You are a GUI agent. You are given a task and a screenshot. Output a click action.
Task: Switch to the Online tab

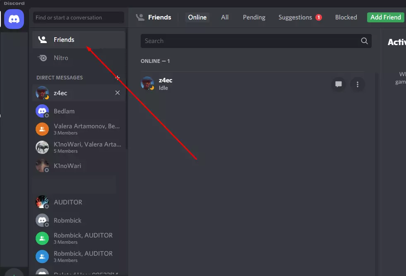coord(197,17)
